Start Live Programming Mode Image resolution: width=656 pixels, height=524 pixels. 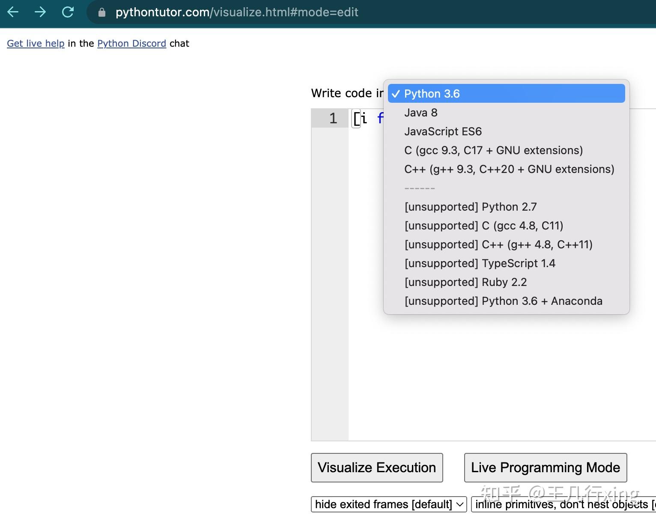(x=545, y=467)
